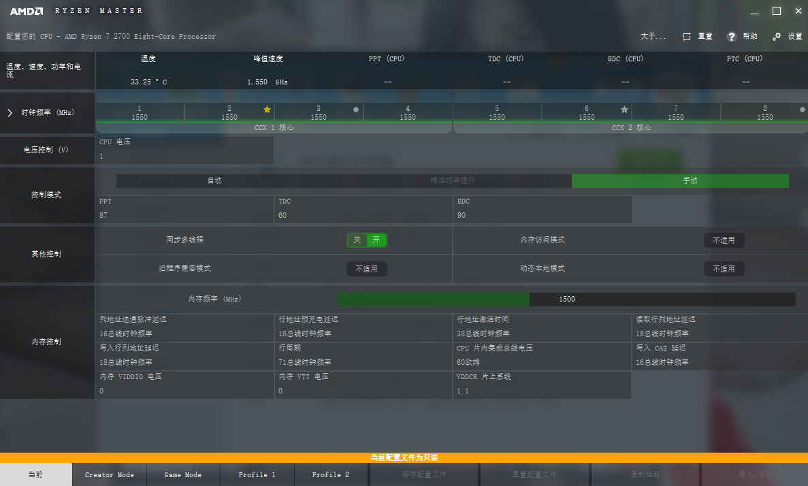Switch to the Game Mode tab
808x486 pixels.
tap(183, 474)
